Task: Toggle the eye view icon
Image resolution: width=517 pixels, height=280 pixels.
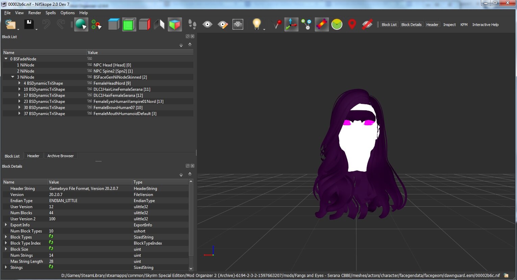Action: click(207, 25)
